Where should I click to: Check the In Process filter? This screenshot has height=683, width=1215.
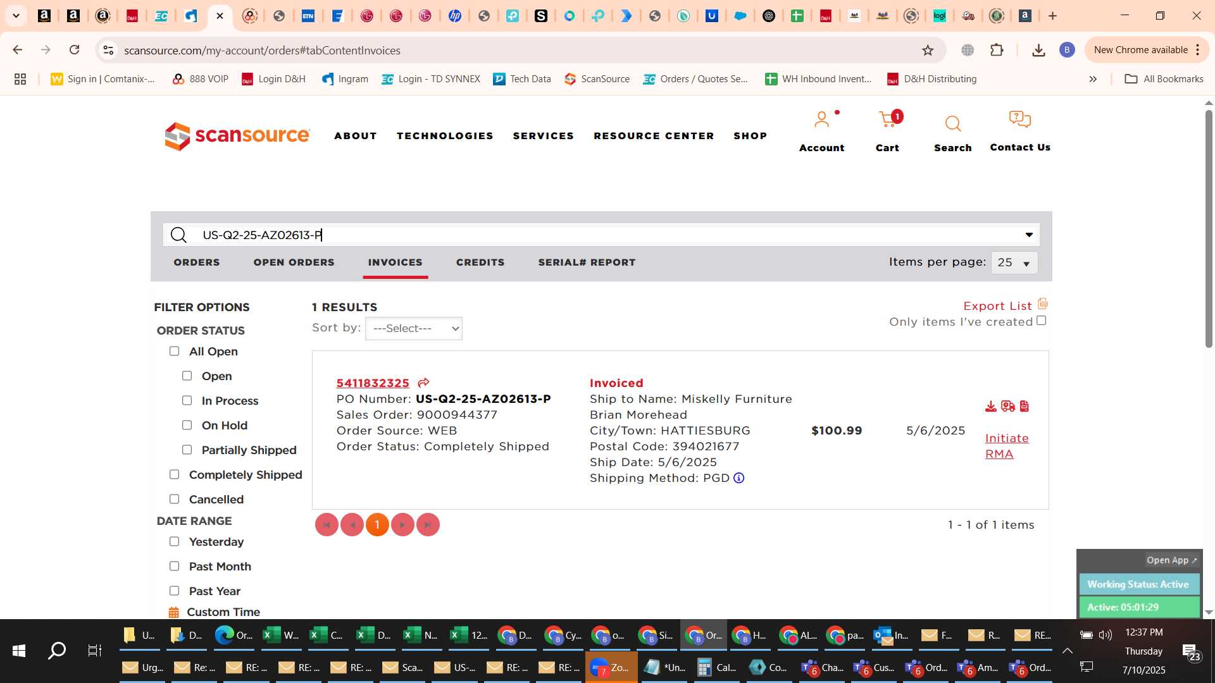click(x=187, y=400)
